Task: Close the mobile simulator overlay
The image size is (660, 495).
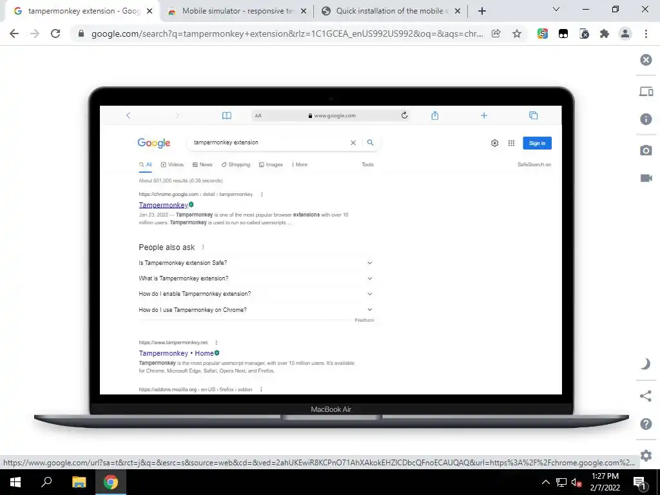Action: tap(646, 60)
